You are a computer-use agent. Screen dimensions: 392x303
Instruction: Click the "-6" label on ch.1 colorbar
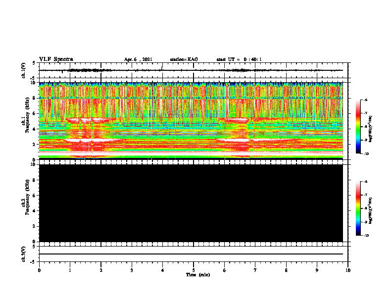(365, 100)
